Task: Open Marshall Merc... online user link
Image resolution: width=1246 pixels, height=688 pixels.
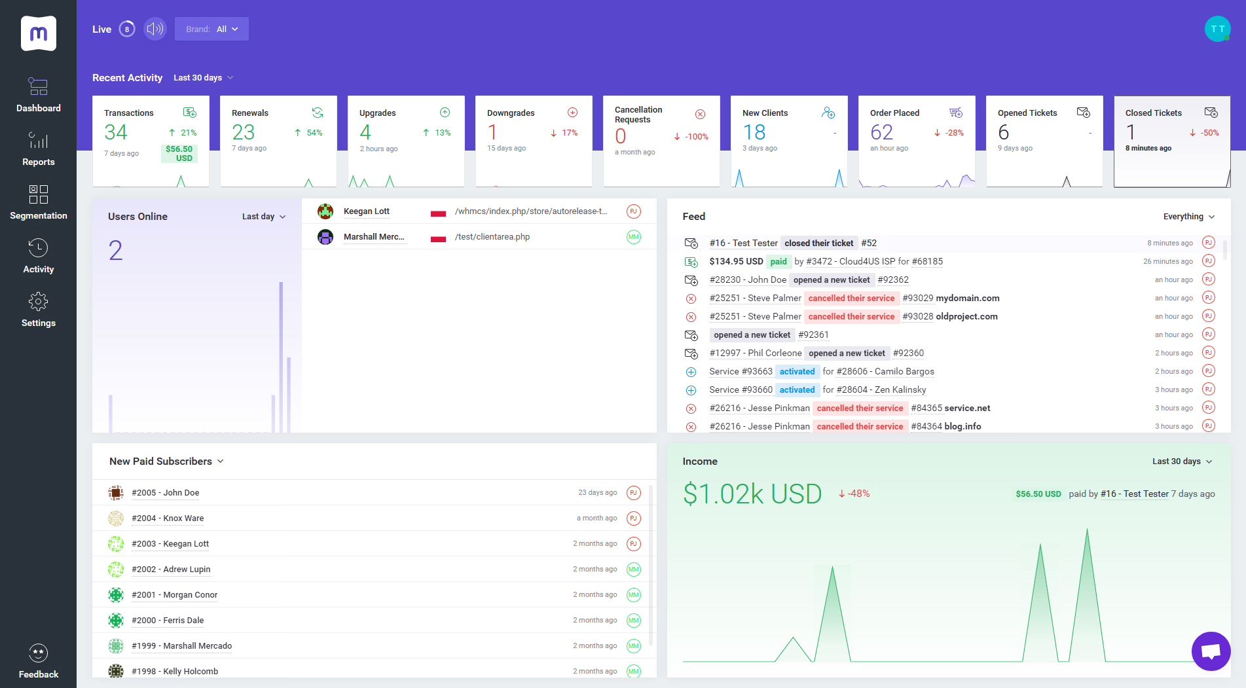Action: tap(374, 237)
